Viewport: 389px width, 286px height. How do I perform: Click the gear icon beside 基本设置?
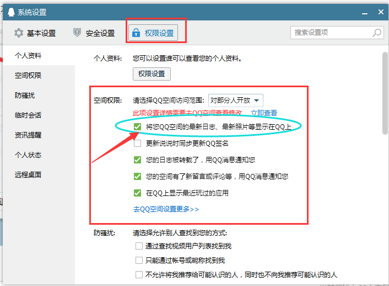coord(19,33)
